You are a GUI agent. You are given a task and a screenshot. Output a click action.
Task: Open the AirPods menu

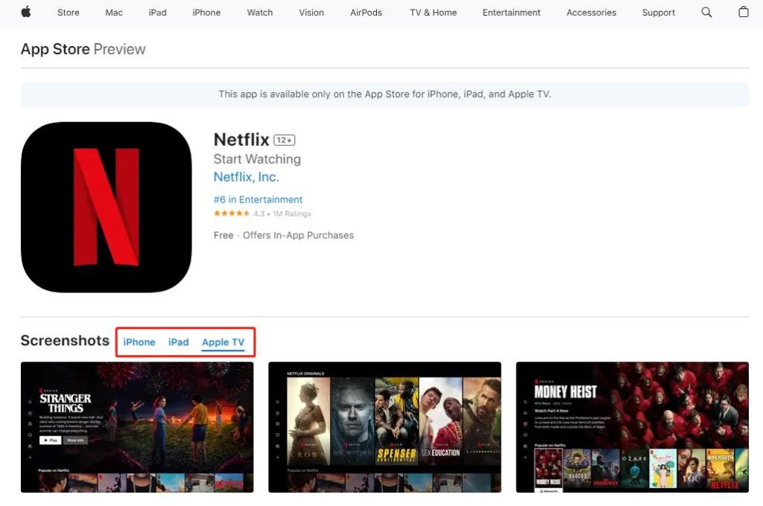[x=366, y=13]
